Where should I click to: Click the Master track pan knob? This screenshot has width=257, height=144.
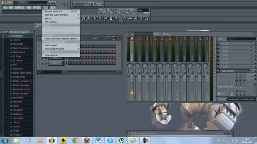click(x=130, y=65)
